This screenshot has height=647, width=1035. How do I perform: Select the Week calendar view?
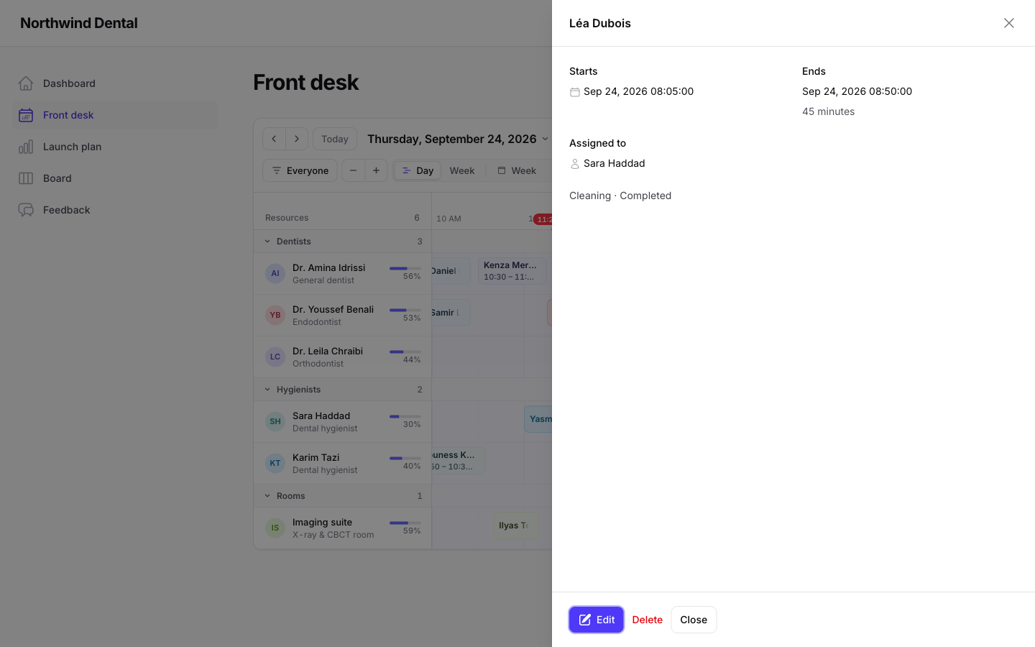(517, 170)
